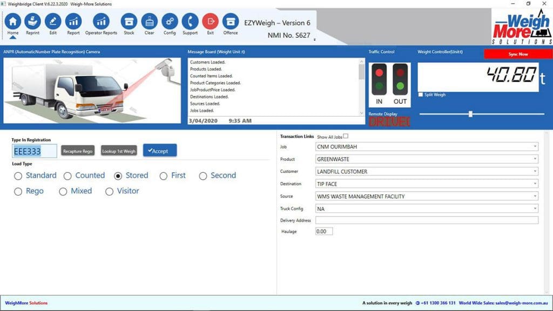
Task: Click the 'Sources Loaded.' message
Action: coord(205,104)
